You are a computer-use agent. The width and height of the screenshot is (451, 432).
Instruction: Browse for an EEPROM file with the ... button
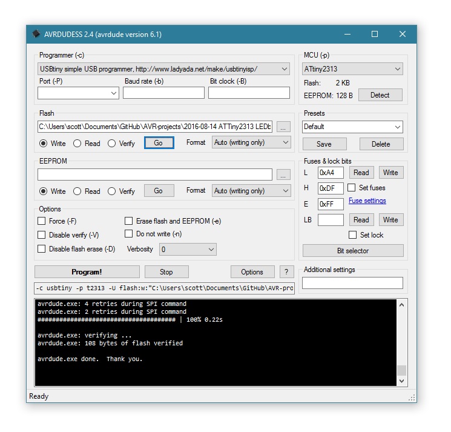[283, 174]
